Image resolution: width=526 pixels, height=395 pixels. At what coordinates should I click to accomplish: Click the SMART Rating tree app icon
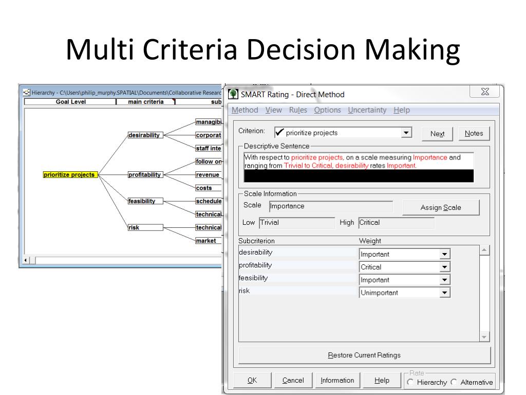(233, 94)
